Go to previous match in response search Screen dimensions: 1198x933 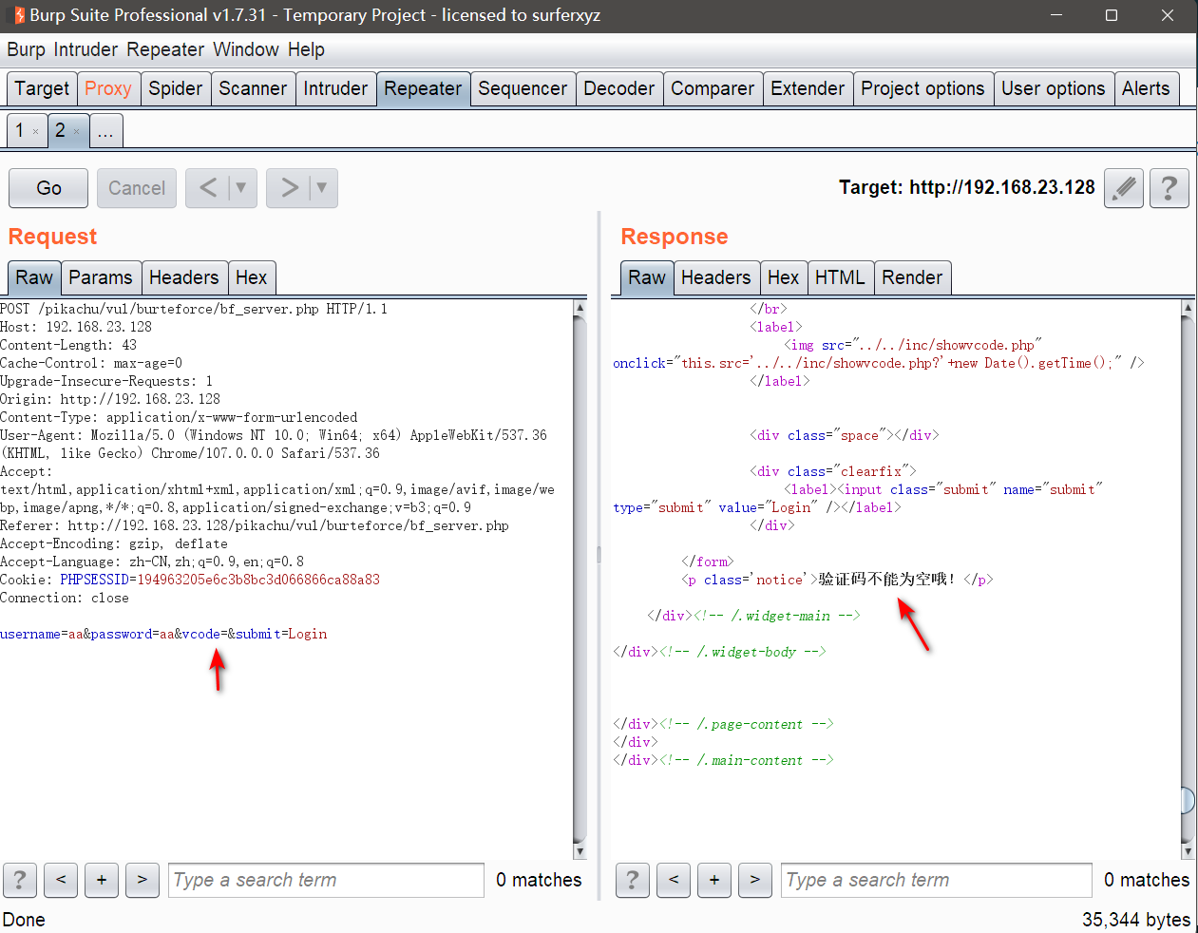(x=674, y=880)
